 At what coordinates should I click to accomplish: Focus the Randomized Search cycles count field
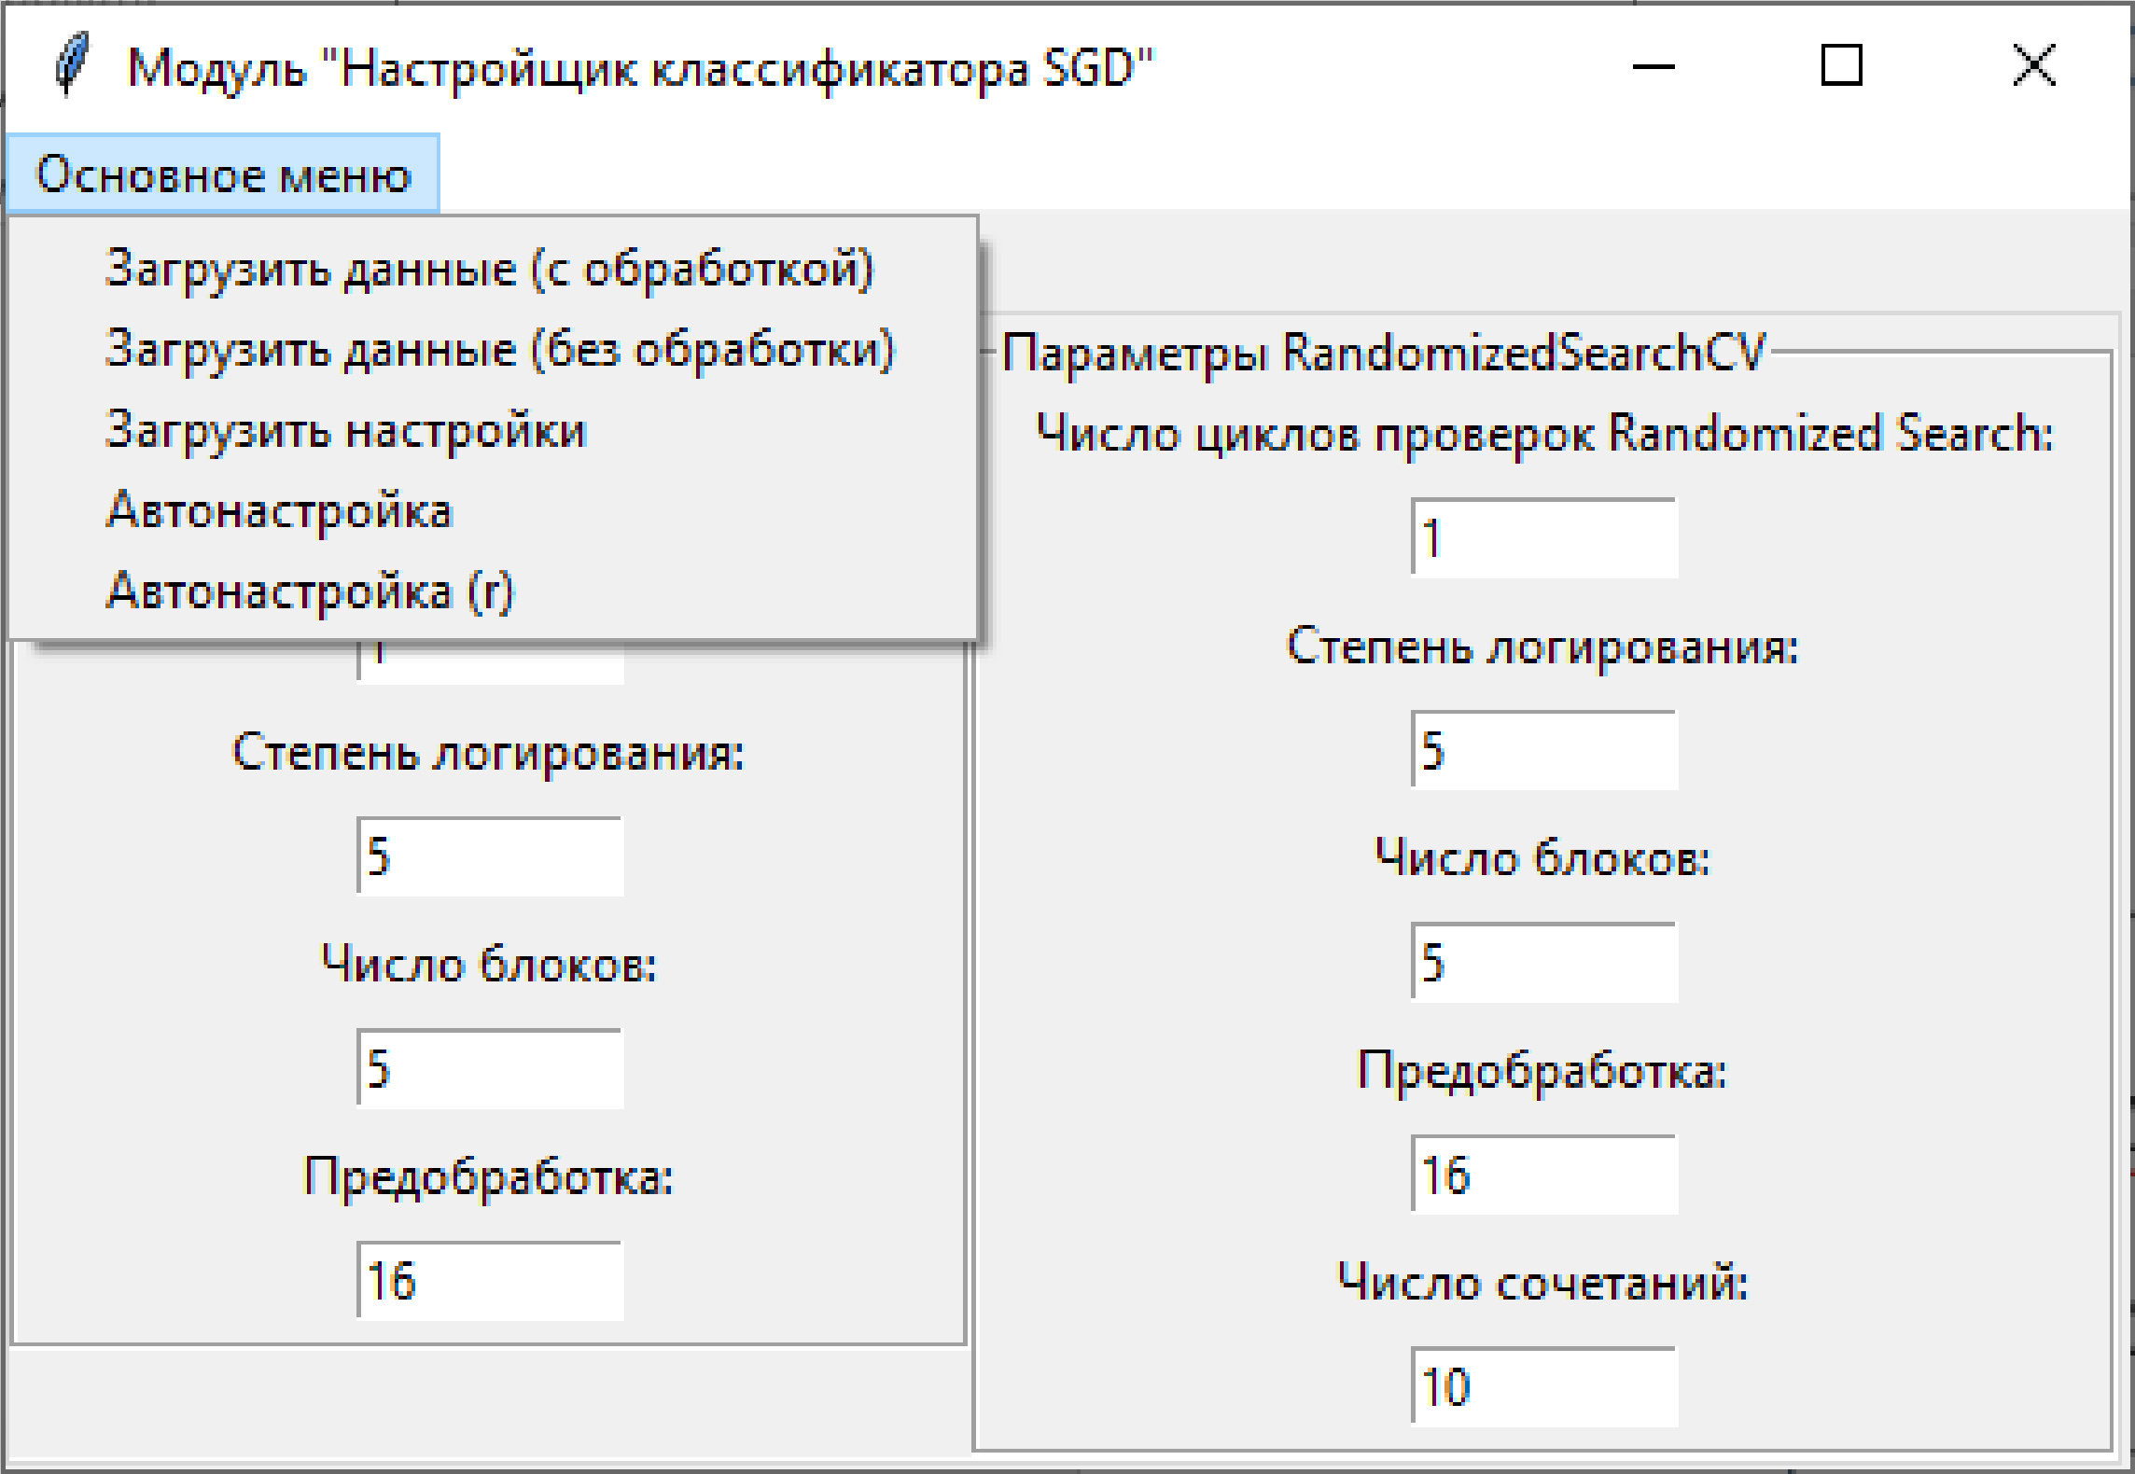coord(1543,538)
